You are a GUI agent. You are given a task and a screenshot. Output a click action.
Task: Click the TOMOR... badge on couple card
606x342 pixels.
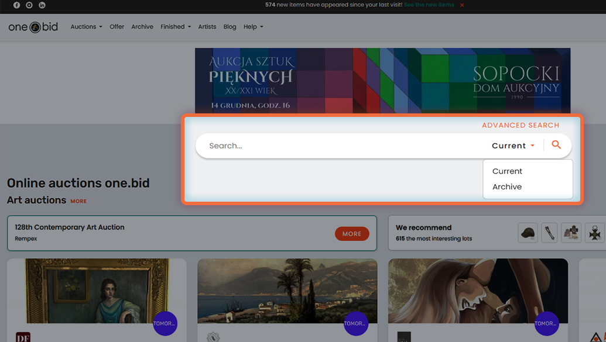pyautogui.click(x=546, y=323)
